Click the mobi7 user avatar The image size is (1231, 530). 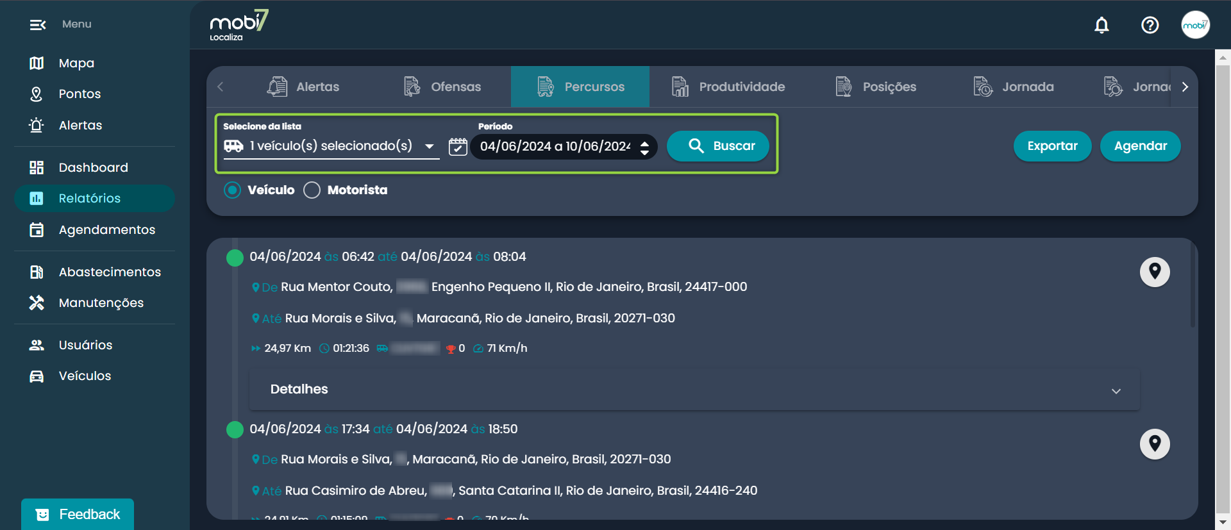(x=1195, y=25)
